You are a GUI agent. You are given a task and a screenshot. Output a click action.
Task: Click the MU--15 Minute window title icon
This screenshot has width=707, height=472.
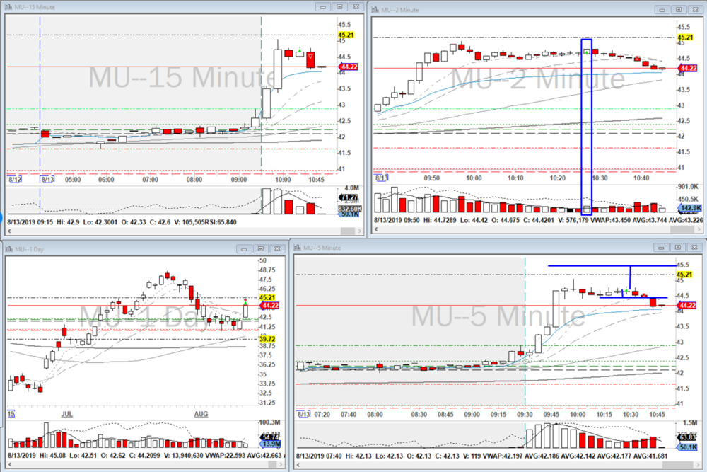9,6
